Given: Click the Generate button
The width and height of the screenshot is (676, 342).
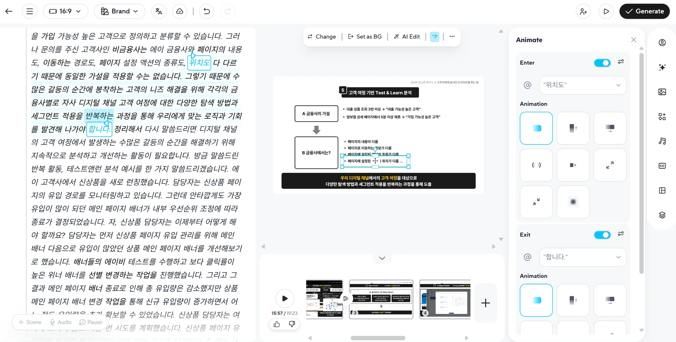Looking at the screenshot, I should (644, 11).
